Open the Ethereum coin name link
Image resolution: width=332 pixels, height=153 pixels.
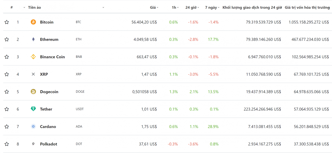point(49,39)
